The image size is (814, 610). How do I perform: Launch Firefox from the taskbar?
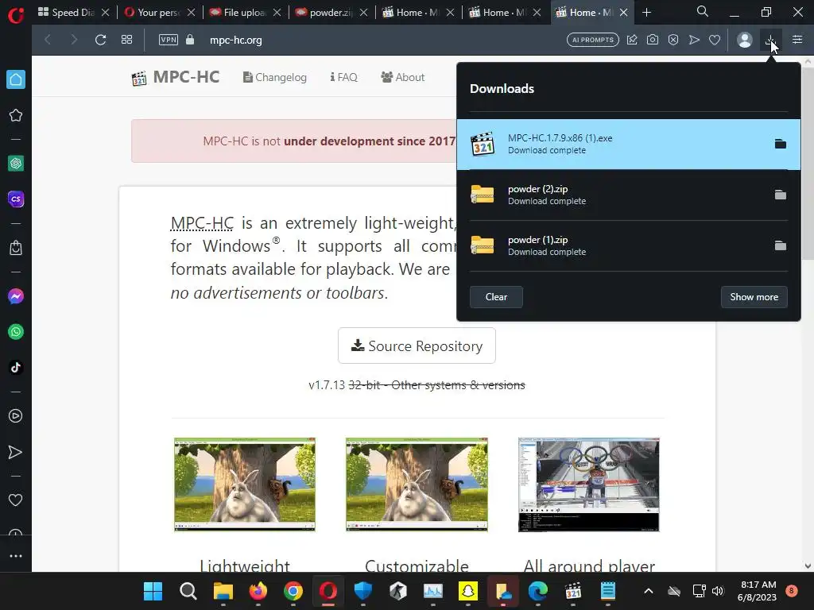pyautogui.click(x=258, y=591)
